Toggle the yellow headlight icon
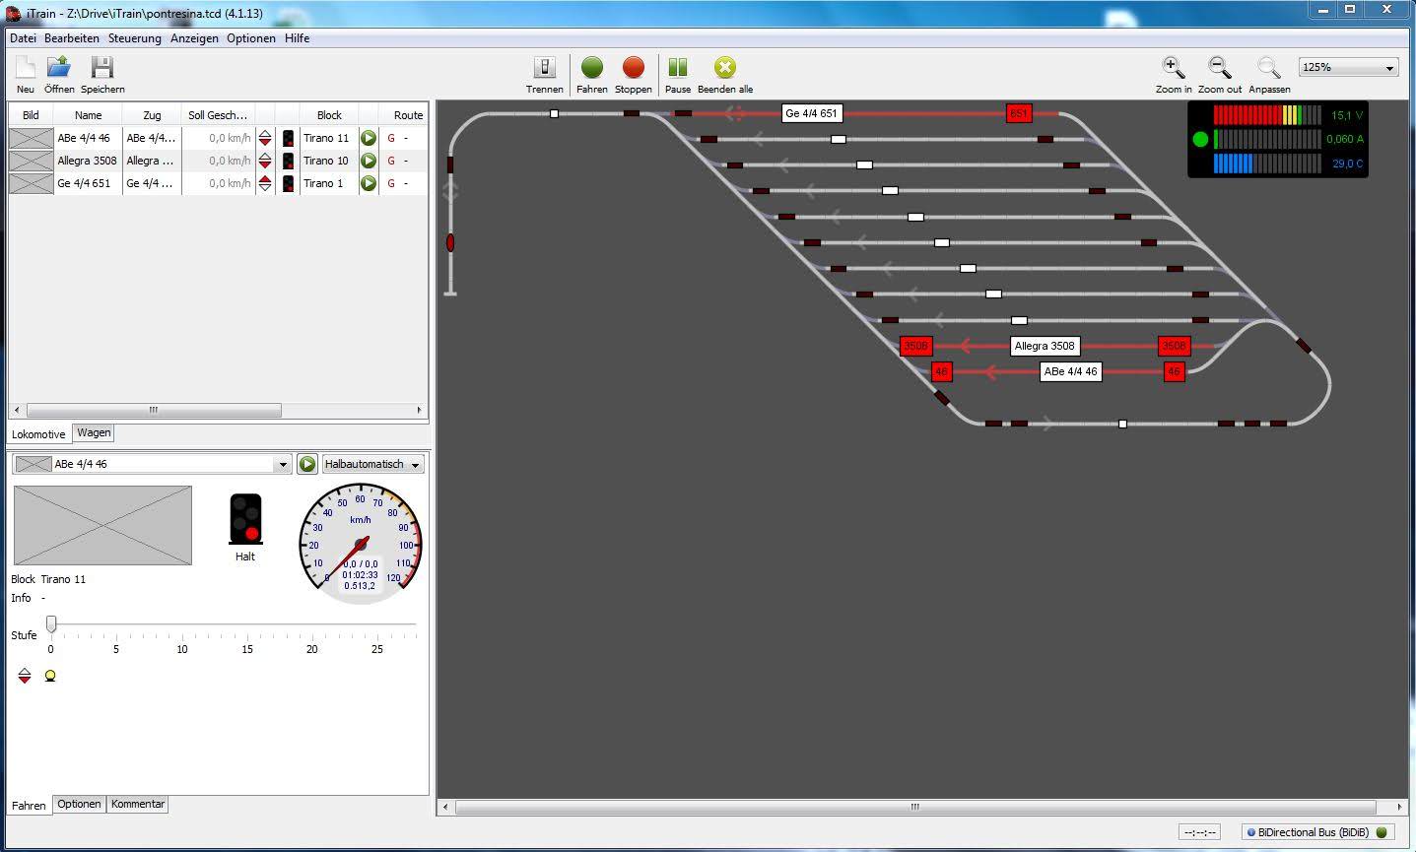 click(50, 676)
